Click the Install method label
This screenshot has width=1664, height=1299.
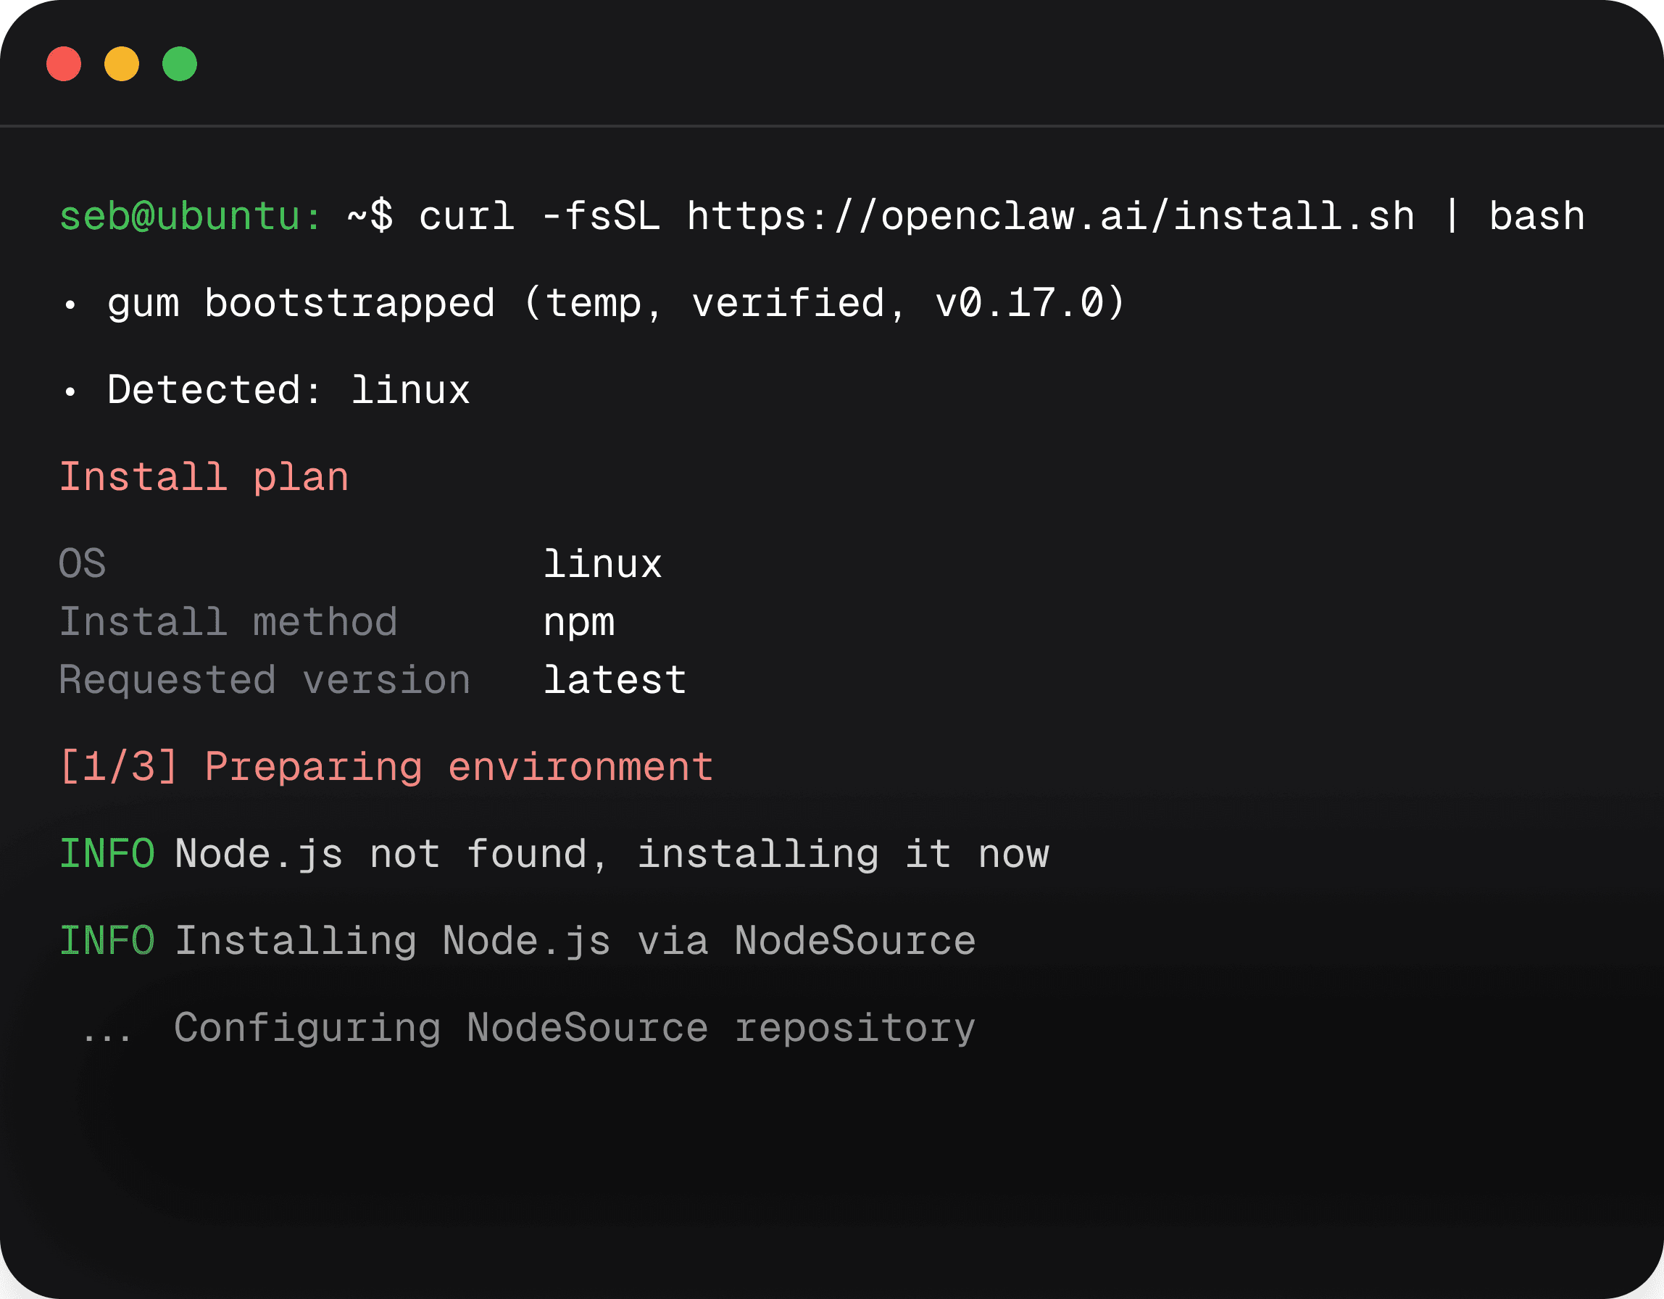[228, 623]
